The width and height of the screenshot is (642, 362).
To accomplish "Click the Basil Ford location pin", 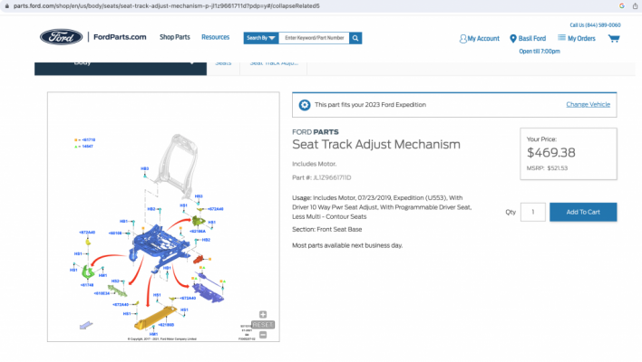I will point(512,39).
